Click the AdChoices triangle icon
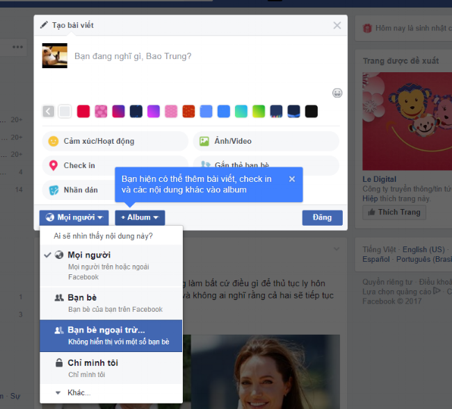This screenshot has width=452, height=409. click(437, 291)
